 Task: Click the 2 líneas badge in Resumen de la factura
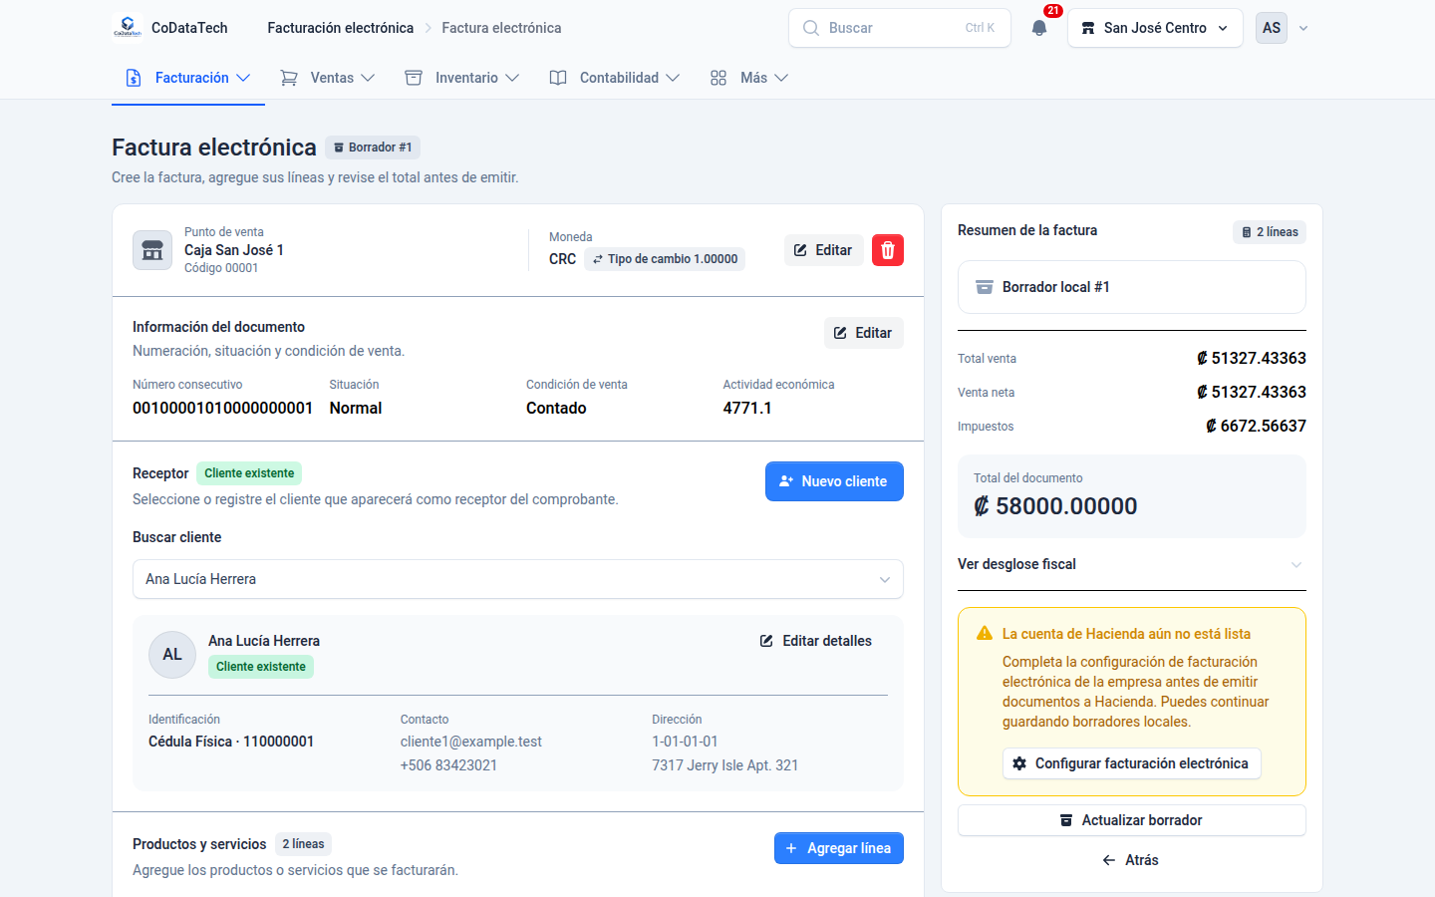tap(1270, 232)
